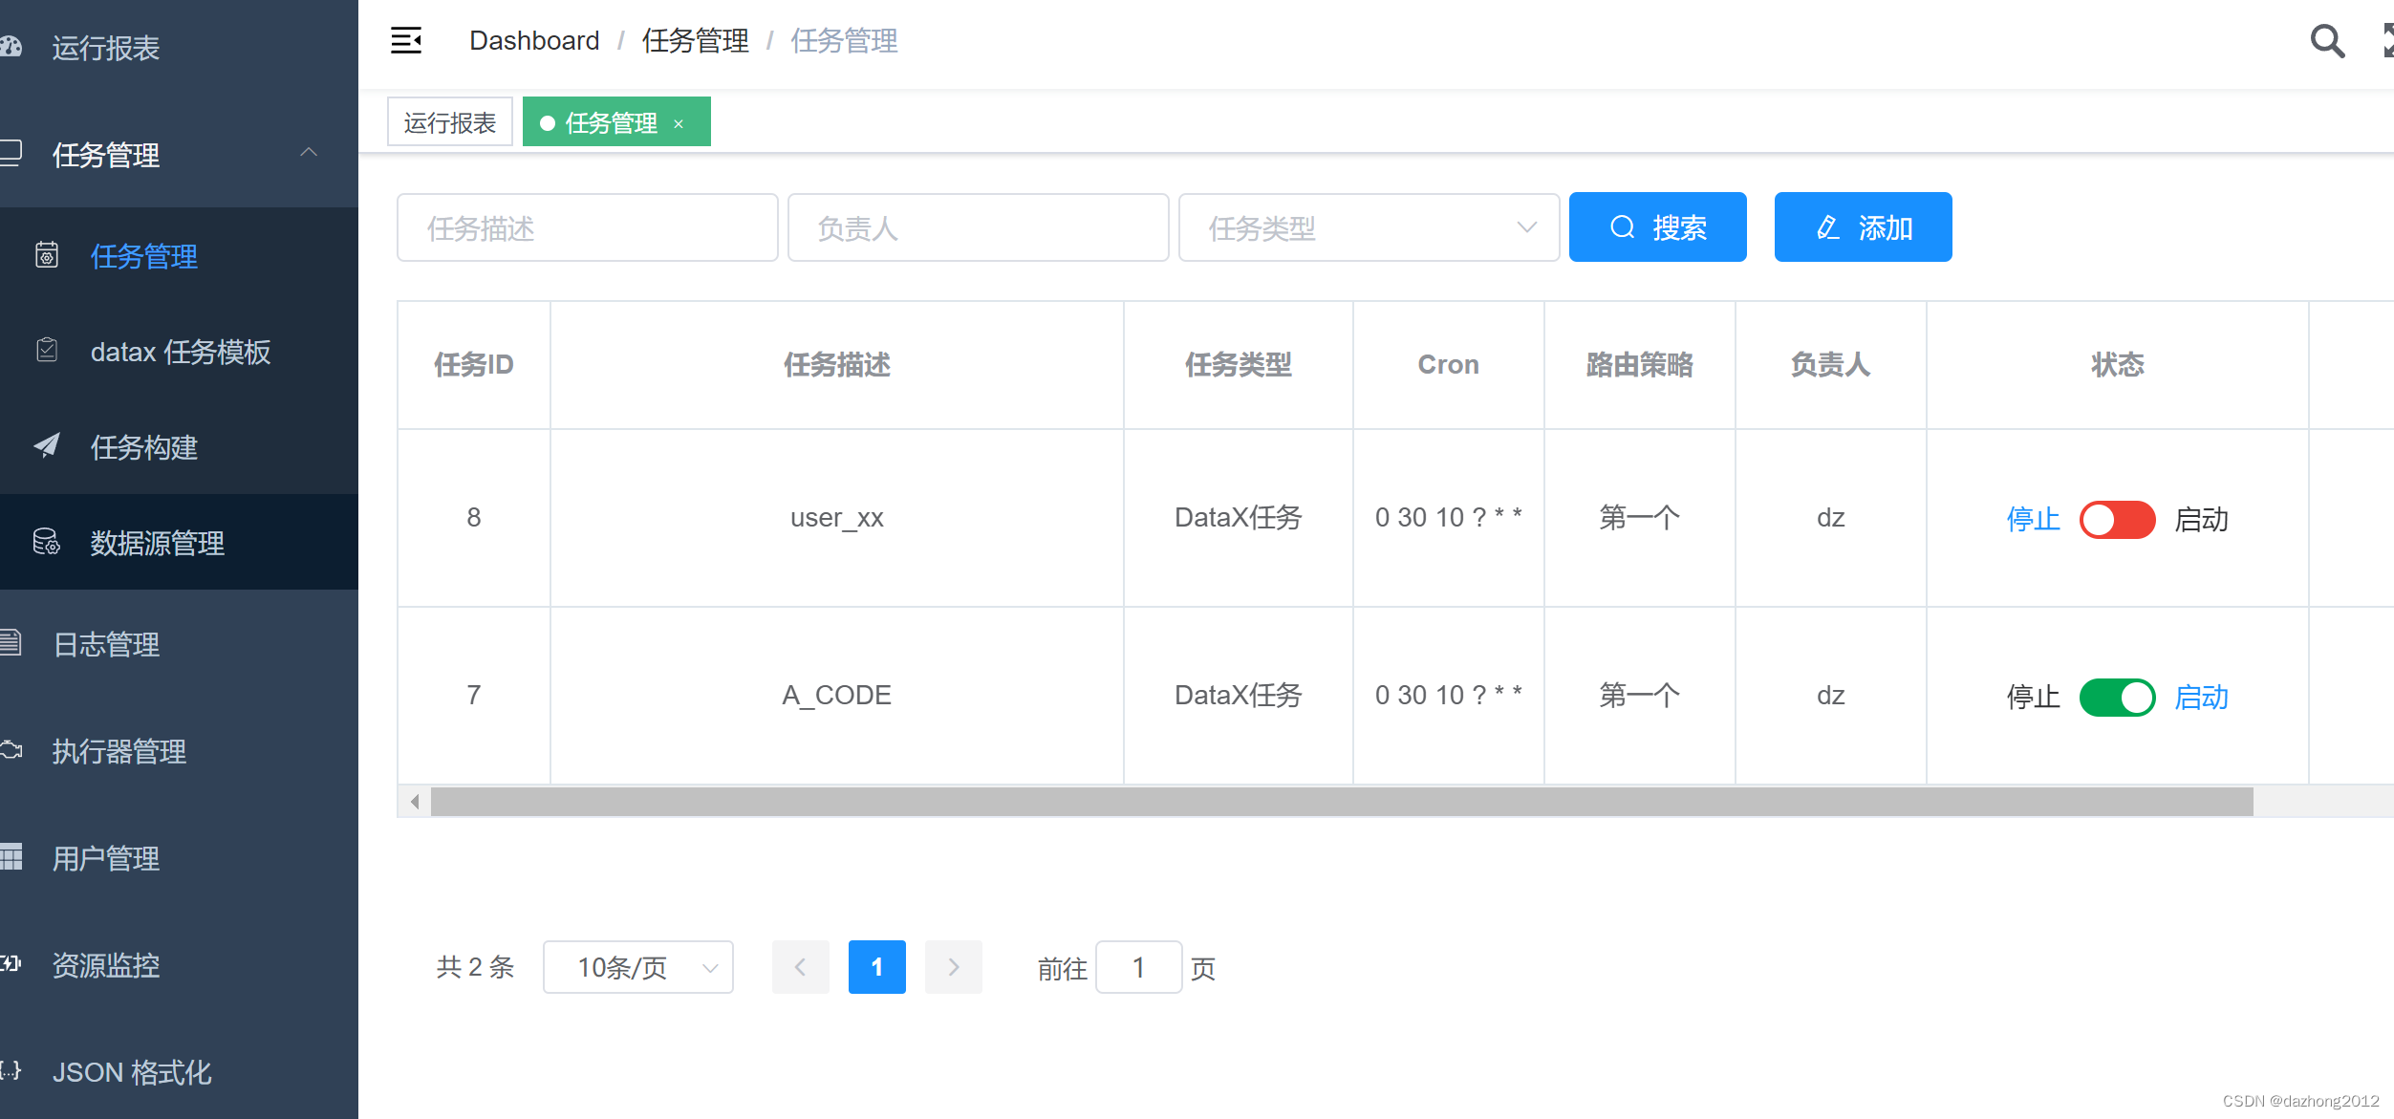The height and width of the screenshot is (1119, 2394).
Task: Switch to the 运行报表 tab
Action: click(450, 121)
